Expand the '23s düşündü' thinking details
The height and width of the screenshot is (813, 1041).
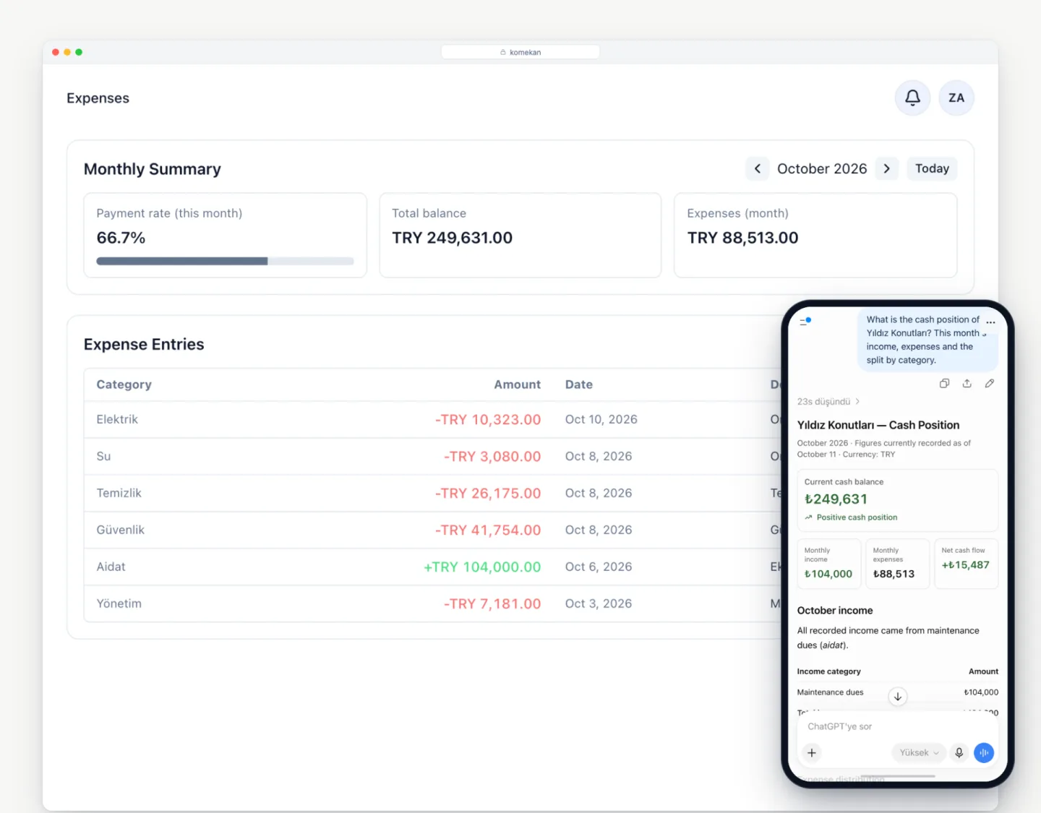pyautogui.click(x=828, y=402)
